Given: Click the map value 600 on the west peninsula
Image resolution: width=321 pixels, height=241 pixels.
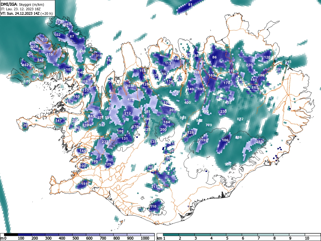Looking at the screenshot, I should [x=27, y=81].
